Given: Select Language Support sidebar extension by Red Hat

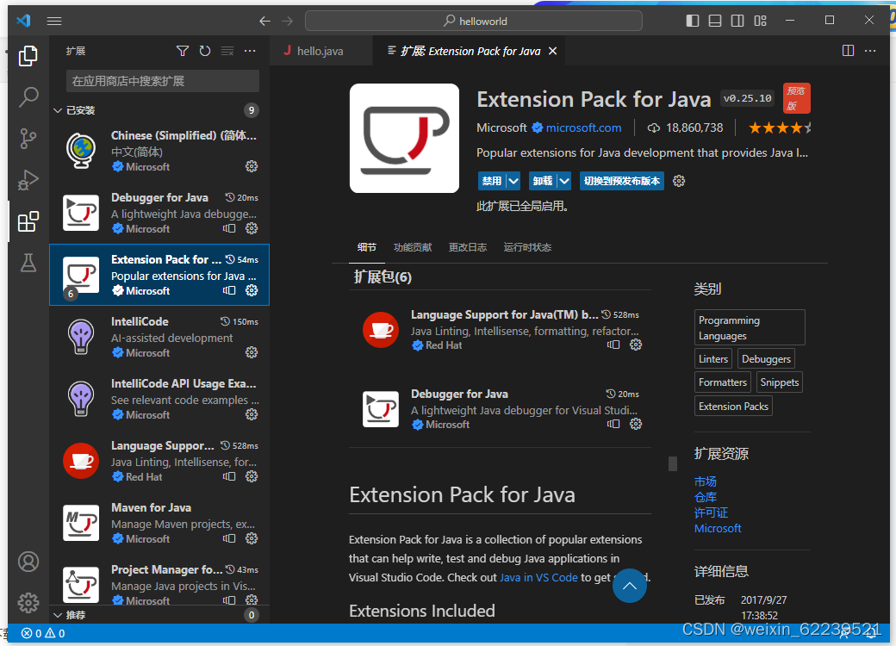Looking at the screenshot, I should click(x=159, y=461).
